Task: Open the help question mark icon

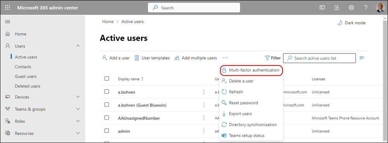Action: point(366,8)
